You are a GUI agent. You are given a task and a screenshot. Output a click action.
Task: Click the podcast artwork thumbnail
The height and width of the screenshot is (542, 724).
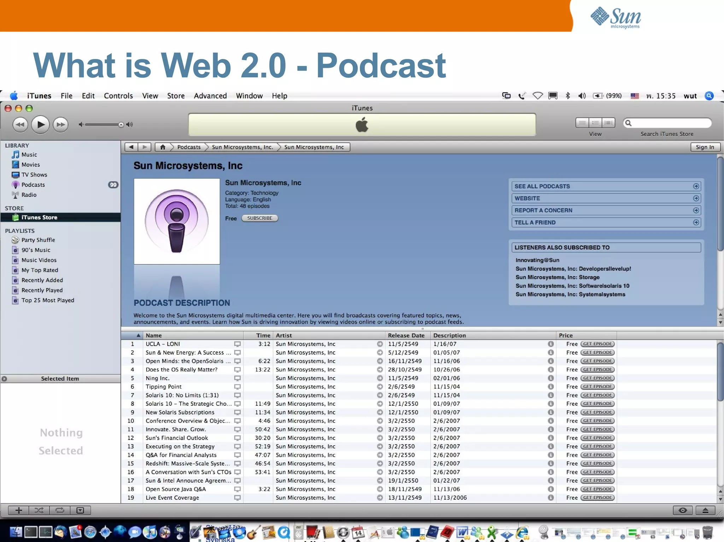click(177, 221)
